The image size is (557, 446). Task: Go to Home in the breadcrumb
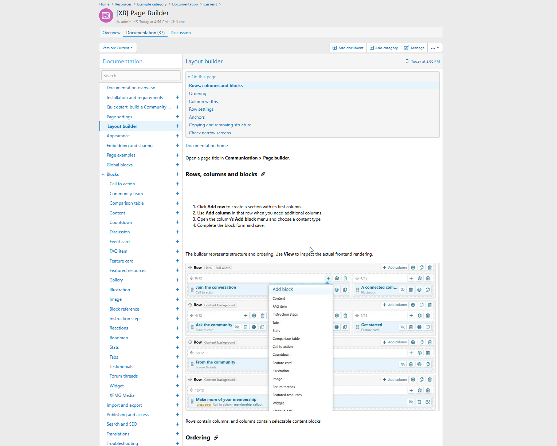pyautogui.click(x=104, y=4)
